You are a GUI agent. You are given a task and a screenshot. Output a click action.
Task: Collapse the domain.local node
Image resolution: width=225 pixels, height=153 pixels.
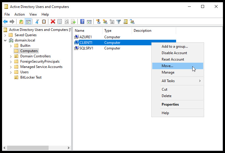pyautogui.click(x=5, y=40)
